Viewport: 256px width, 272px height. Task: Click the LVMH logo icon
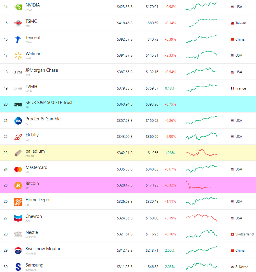18,88
